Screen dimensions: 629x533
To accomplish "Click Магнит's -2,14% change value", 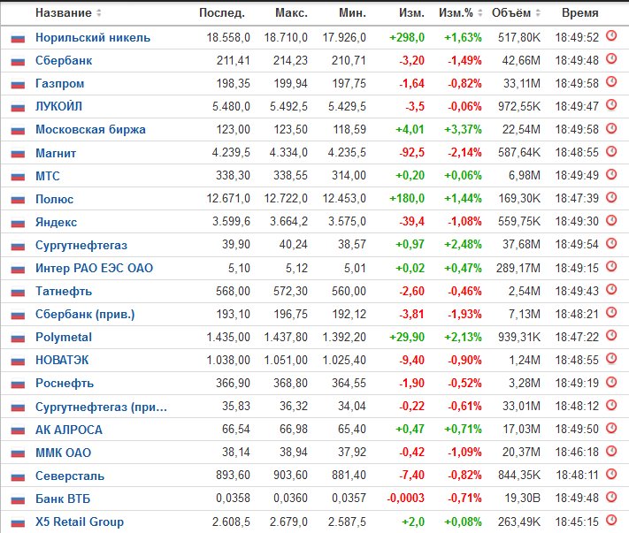I will (x=464, y=153).
